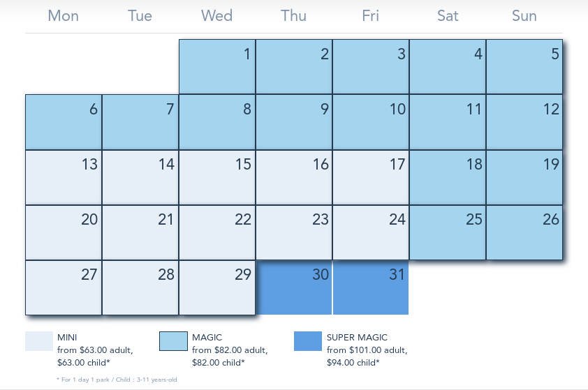588x390 pixels.
Task: Click the MINI legend color swatch
Action: coord(39,341)
